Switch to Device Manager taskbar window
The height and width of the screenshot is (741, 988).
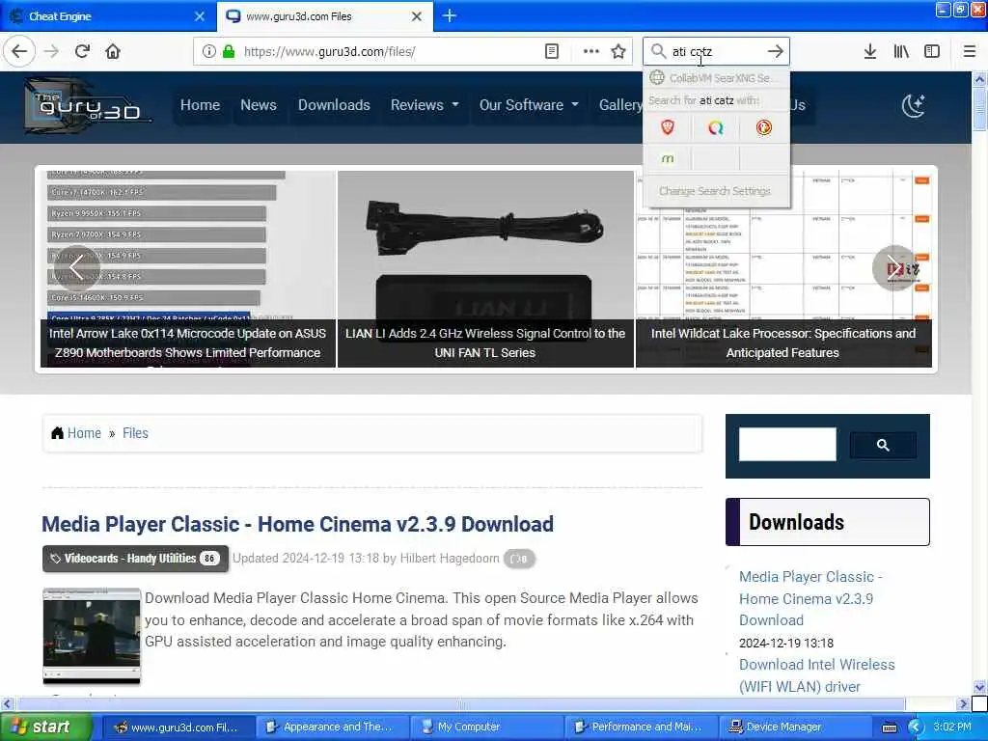click(x=795, y=727)
